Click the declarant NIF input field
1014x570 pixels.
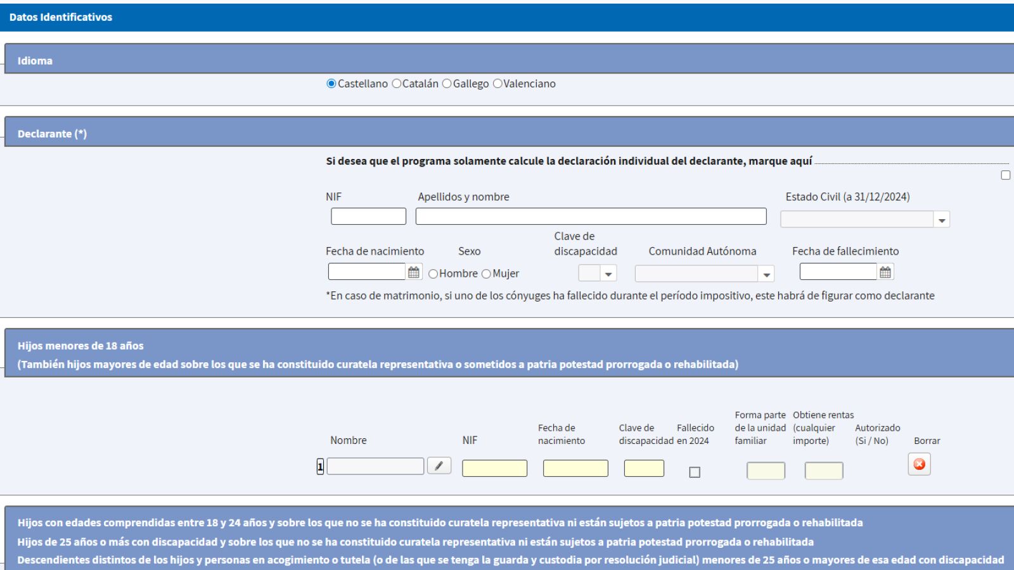pyautogui.click(x=368, y=217)
